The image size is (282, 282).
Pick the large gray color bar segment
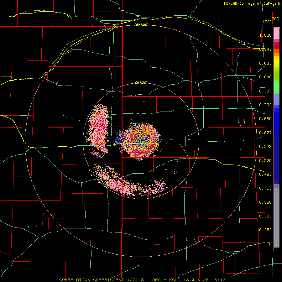(x=277, y=218)
